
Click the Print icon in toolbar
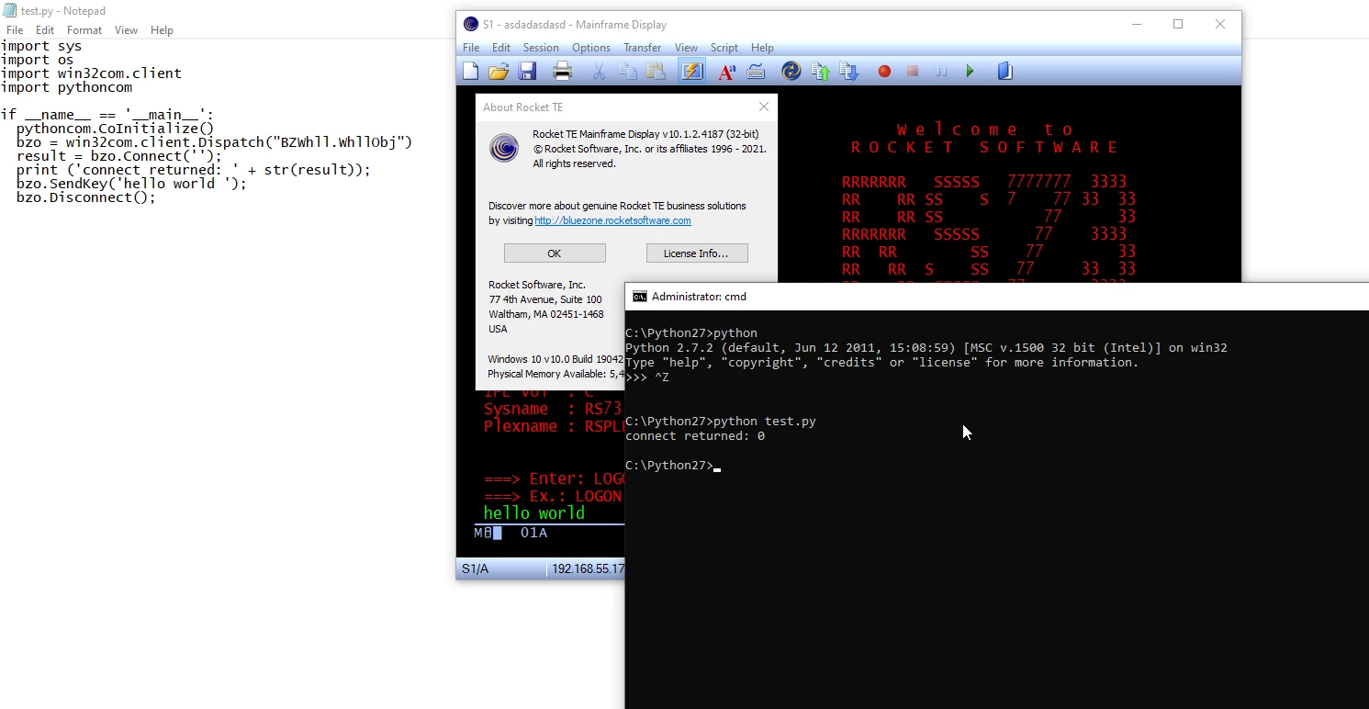pos(563,71)
